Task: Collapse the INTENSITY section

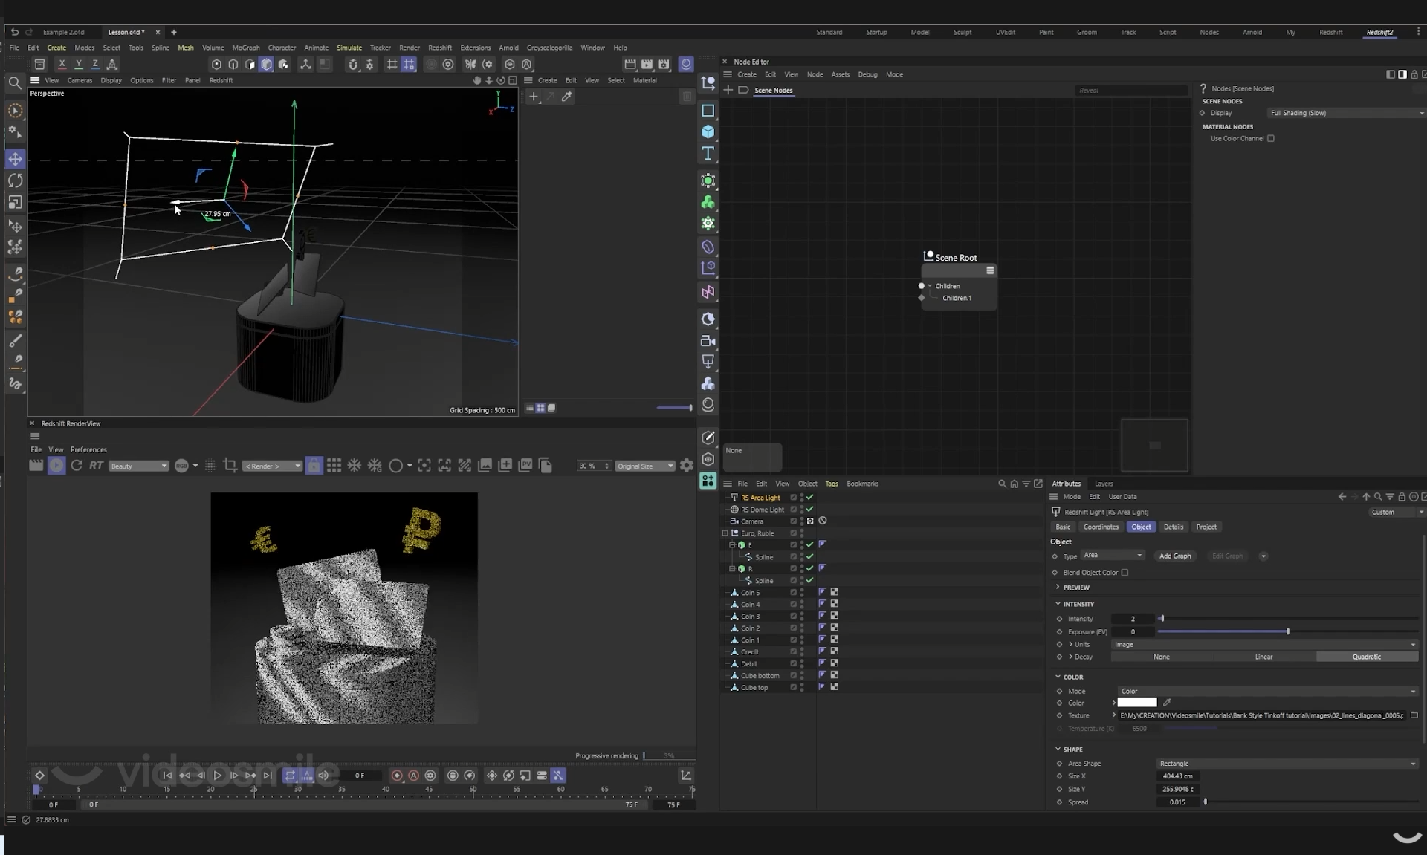Action: tap(1058, 604)
